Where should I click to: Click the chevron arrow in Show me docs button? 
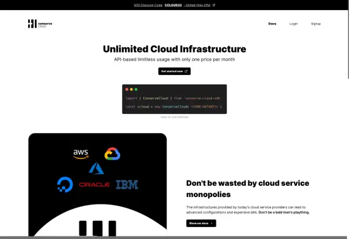point(211,223)
